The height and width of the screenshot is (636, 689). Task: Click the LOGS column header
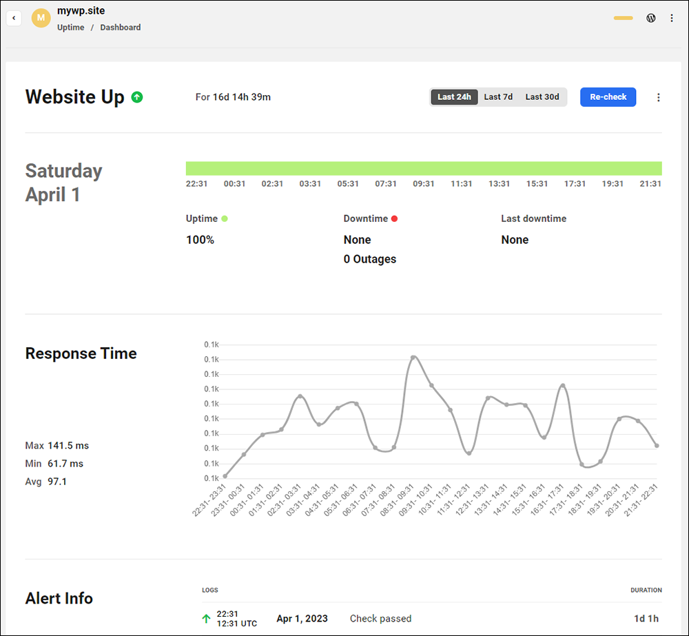pyautogui.click(x=210, y=590)
